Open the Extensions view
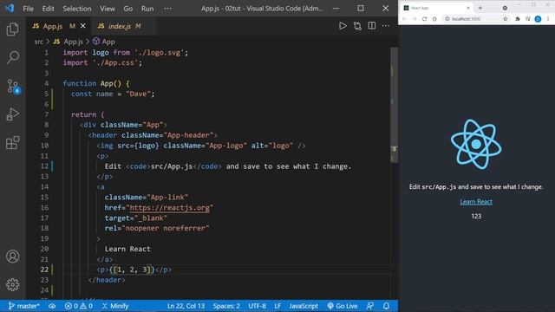Screen dimensions: 555x312 tap(13, 142)
